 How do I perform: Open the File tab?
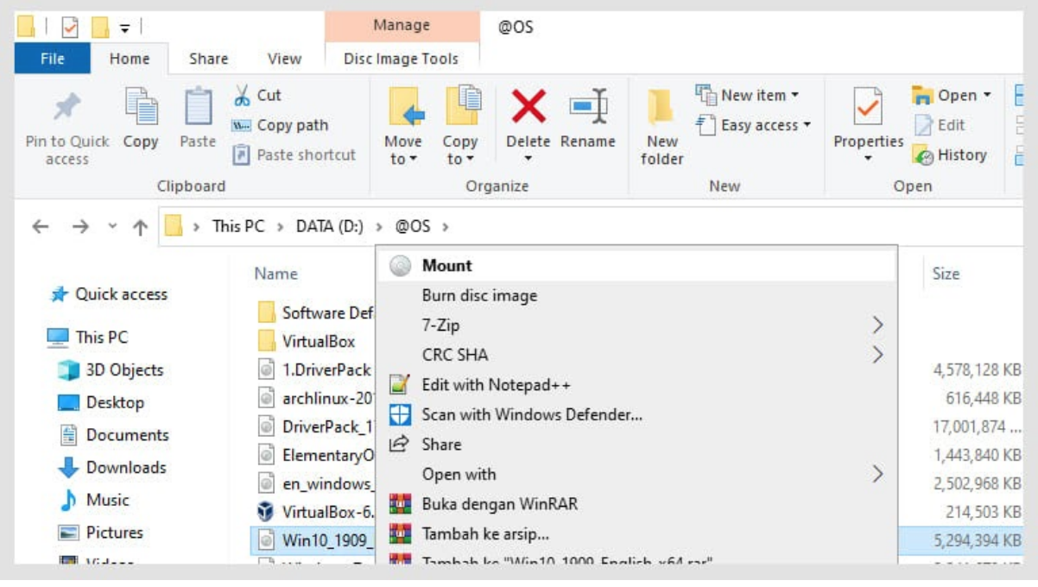53,59
